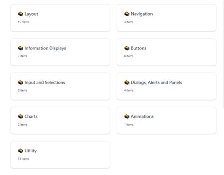Screen dimensions: 224x175
Task: Open the Buttons category title
Action: click(138, 48)
